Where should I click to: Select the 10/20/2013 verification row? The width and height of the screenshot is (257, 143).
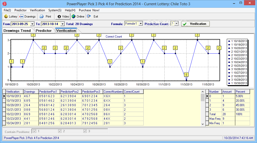(73, 105)
